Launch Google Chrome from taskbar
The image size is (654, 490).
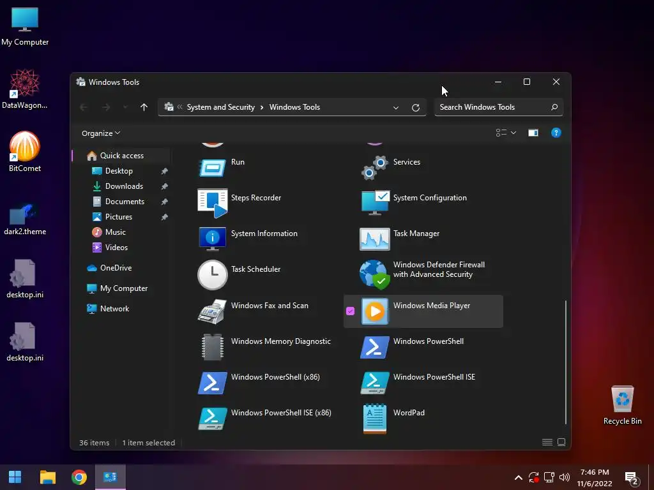(x=79, y=477)
